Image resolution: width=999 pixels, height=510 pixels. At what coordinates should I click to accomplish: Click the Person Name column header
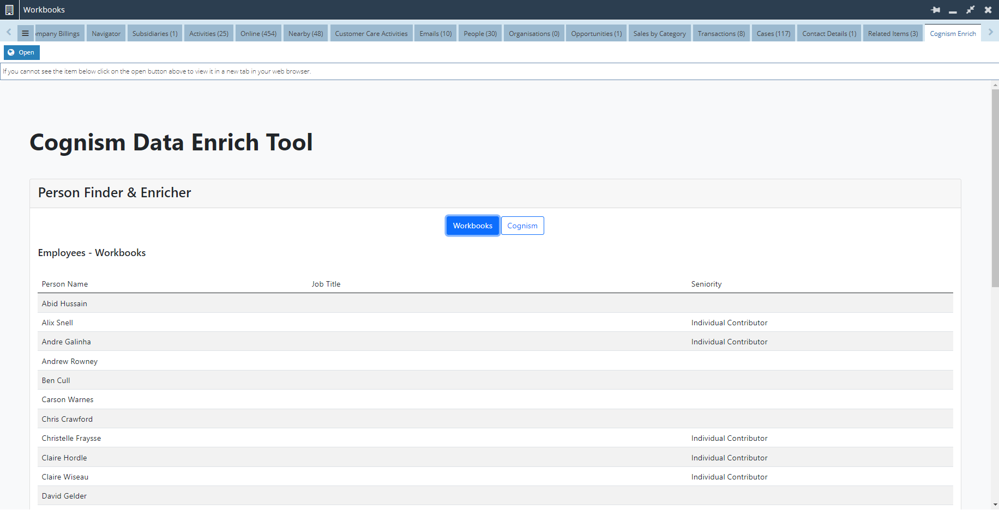click(65, 284)
